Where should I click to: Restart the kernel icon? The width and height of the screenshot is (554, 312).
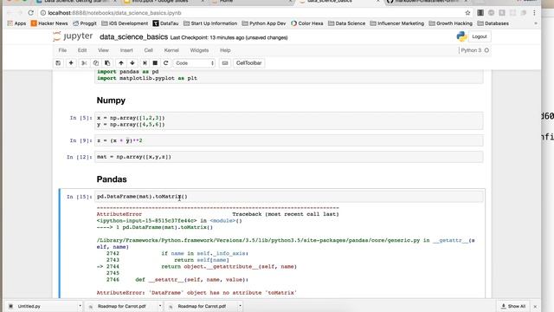(165, 63)
